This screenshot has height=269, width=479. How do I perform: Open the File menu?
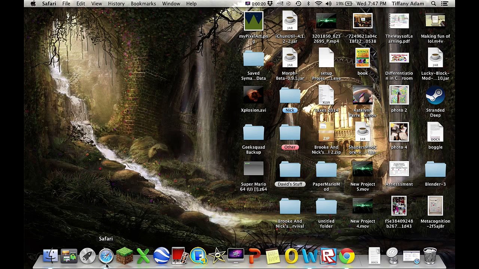pyautogui.click(x=66, y=4)
